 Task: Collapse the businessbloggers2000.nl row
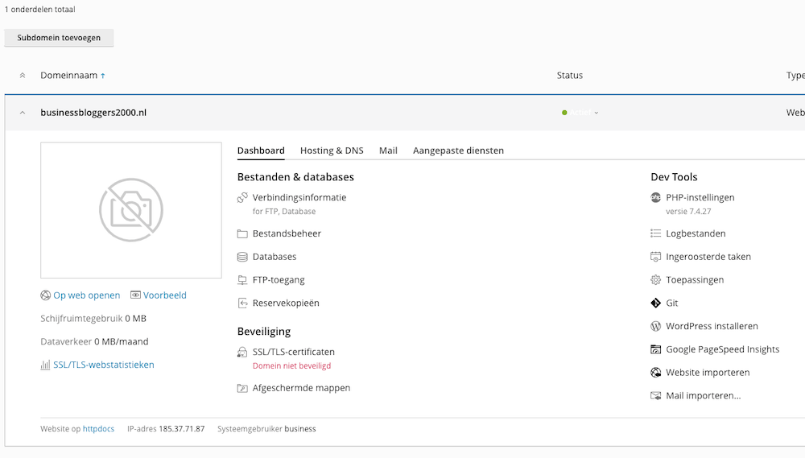click(x=23, y=113)
